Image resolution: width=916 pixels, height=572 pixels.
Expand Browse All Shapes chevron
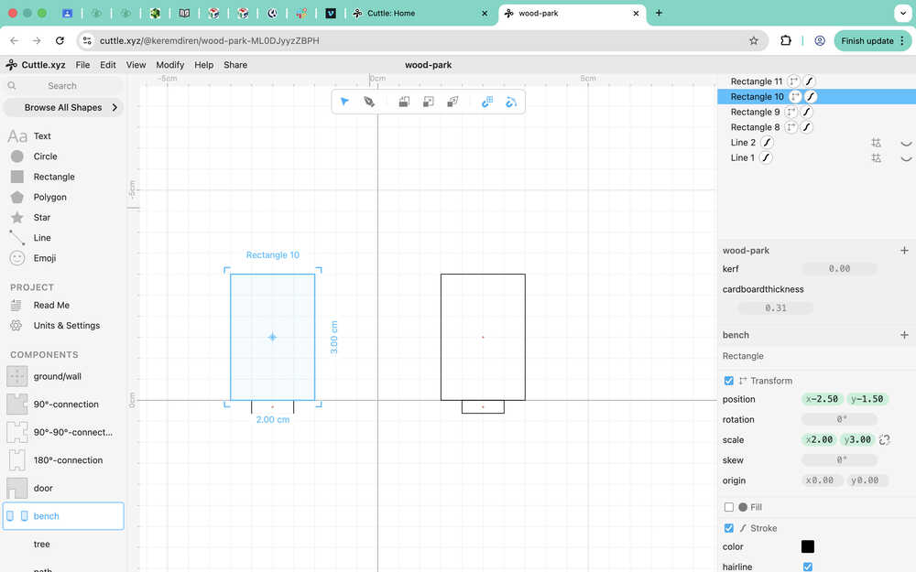coord(114,107)
